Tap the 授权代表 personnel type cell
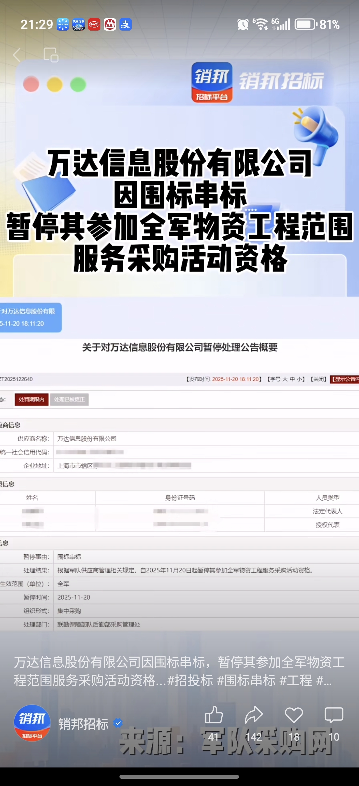359x786 pixels. [x=328, y=524]
